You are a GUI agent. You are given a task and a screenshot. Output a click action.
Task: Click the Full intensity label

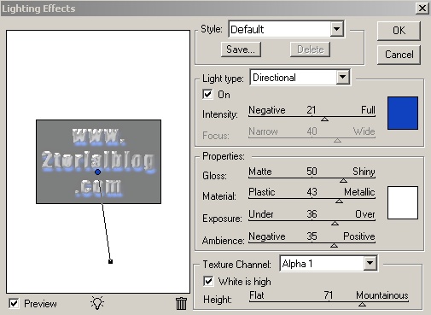(x=368, y=110)
